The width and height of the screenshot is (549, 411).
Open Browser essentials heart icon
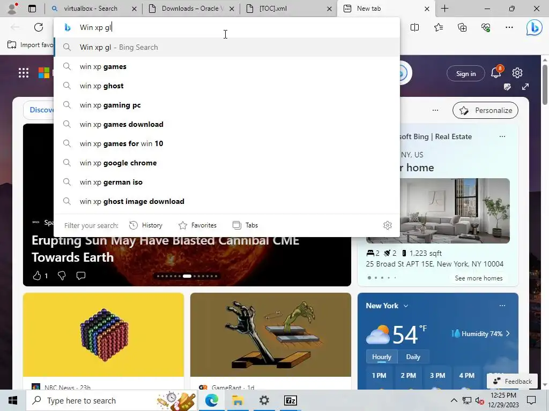(x=486, y=27)
